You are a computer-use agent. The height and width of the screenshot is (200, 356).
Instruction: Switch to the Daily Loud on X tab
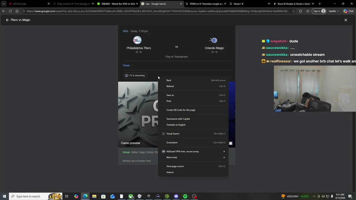coord(73,4)
